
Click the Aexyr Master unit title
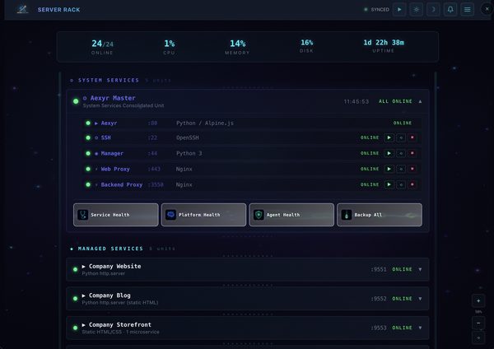(x=113, y=98)
